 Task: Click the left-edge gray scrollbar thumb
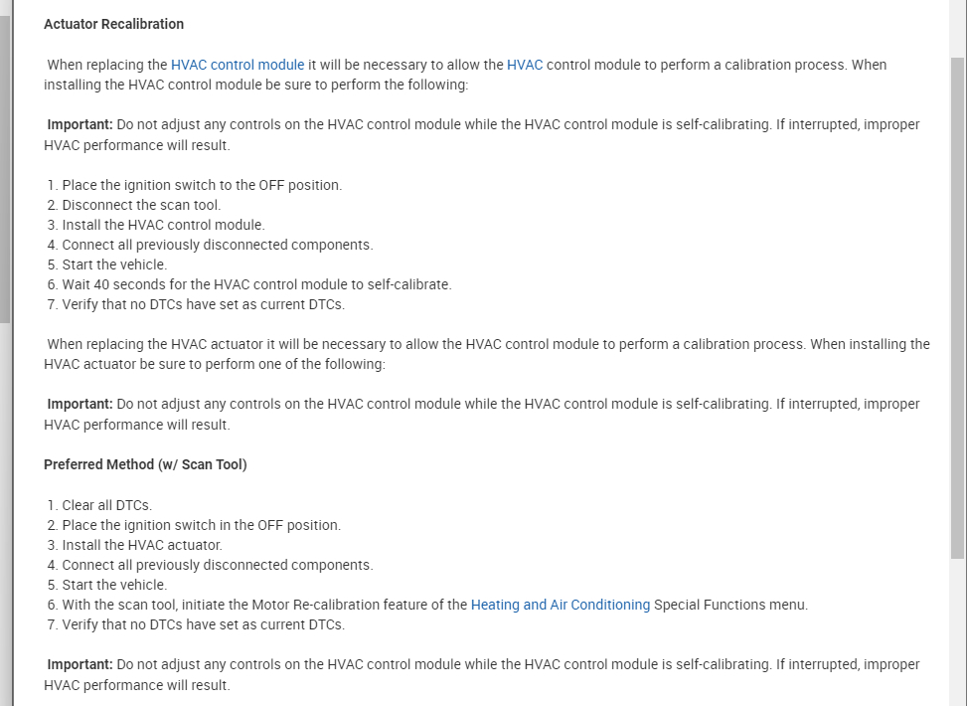pos(5,169)
